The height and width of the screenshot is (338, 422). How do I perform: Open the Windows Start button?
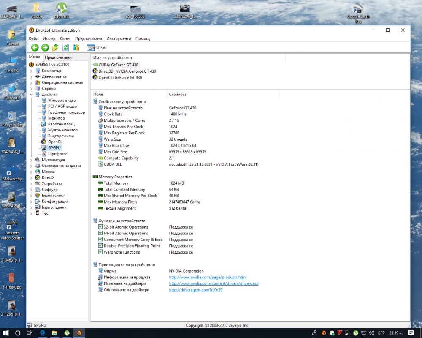(6, 333)
